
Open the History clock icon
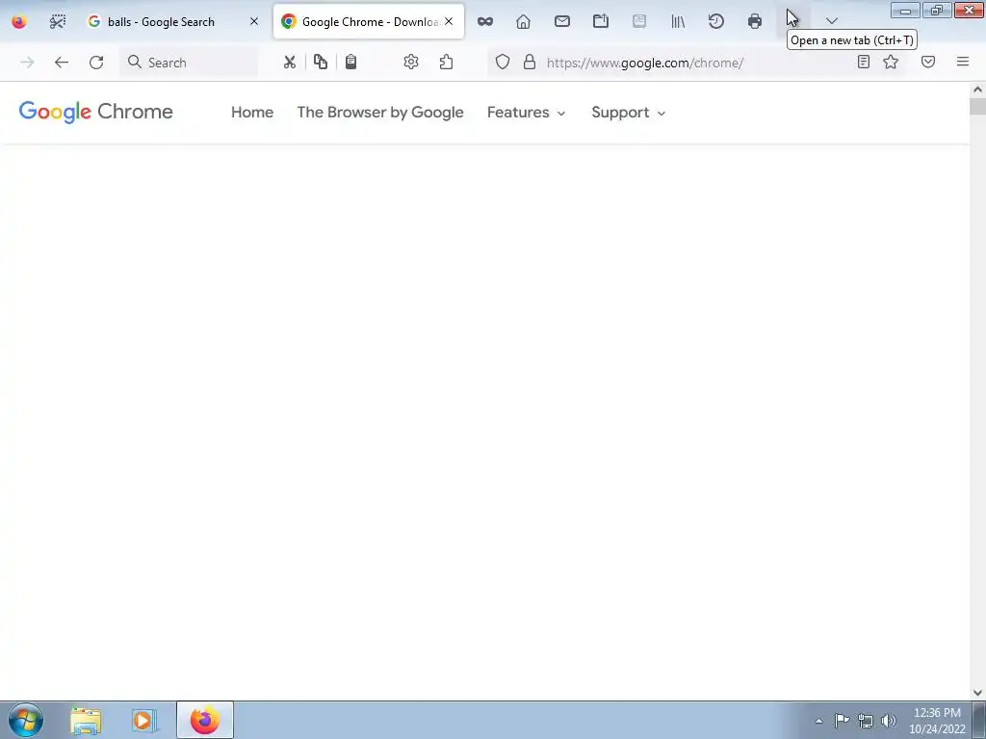(x=716, y=21)
